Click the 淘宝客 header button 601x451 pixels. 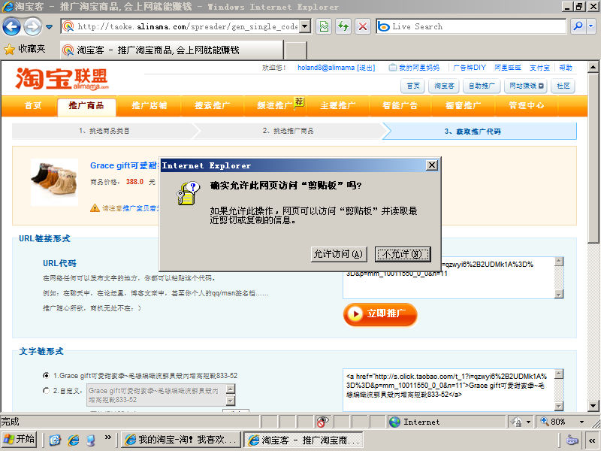pyautogui.click(x=444, y=86)
